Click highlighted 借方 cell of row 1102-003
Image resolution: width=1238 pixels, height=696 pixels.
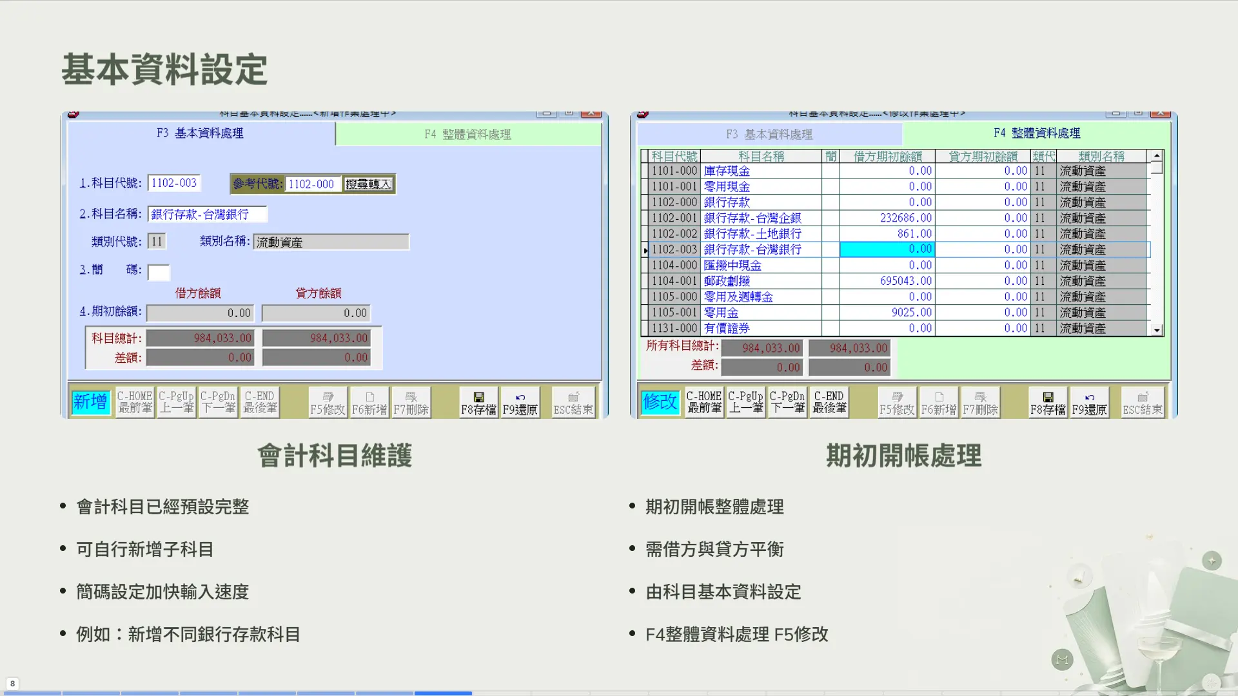pyautogui.click(x=887, y=249)
